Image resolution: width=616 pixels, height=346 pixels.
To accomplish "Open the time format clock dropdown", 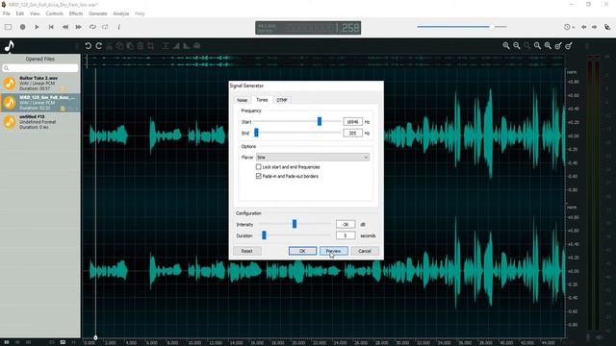I will (x=569, y=27).
